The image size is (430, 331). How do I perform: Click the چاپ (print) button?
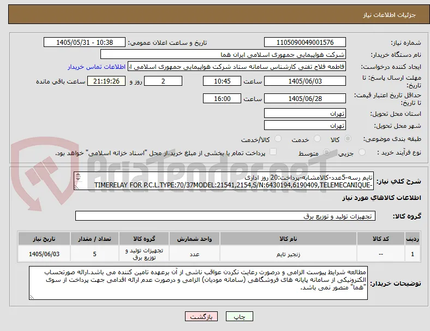click(x=239, y=316)
